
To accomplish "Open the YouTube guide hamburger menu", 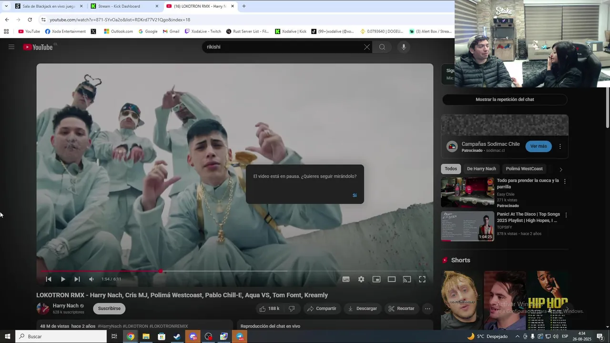I will click(x=11, y=47).
